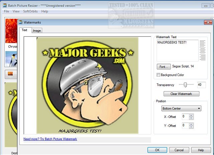Click the dialog's Help button
The height and width of the screenshot is (155, 214).
(201, 150)
